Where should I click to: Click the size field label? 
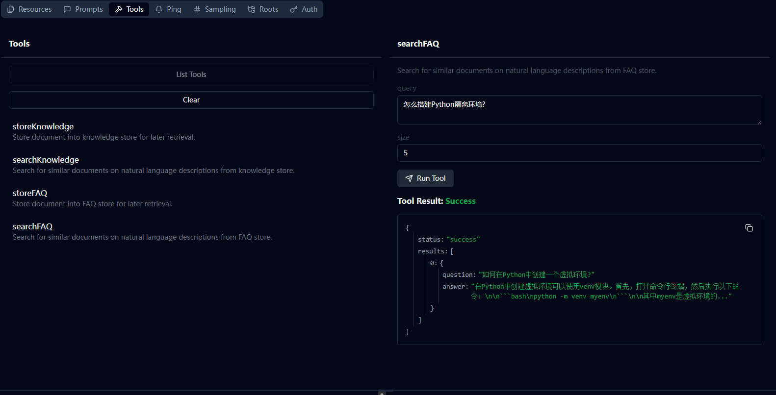point(403,137)
